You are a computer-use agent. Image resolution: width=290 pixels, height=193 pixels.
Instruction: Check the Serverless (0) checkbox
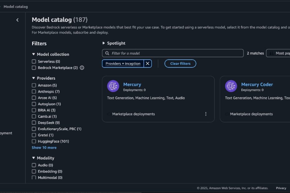[x=34, y=62]
